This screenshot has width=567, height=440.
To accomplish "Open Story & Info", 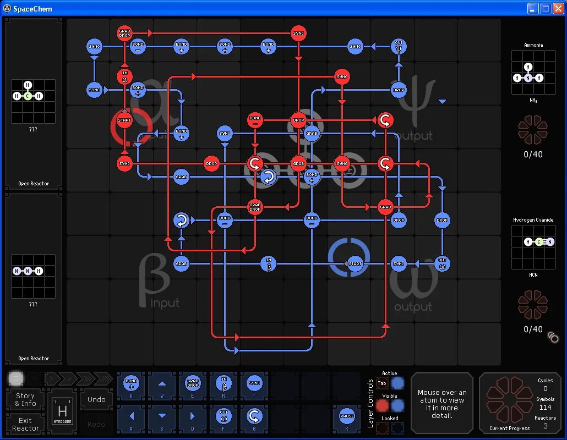I will coord(25,399).
